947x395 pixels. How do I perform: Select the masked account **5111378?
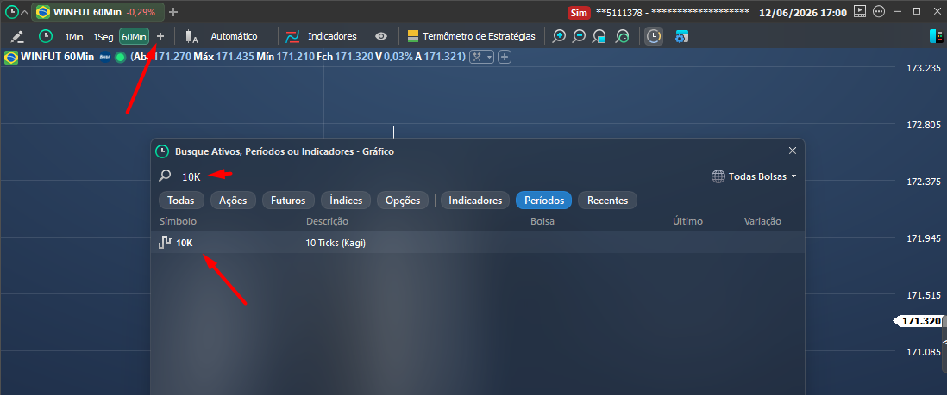[x=673, y=12]
